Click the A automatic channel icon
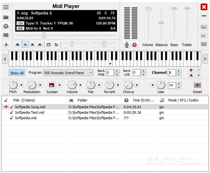The image size is (210, 173). click(191, 75)
